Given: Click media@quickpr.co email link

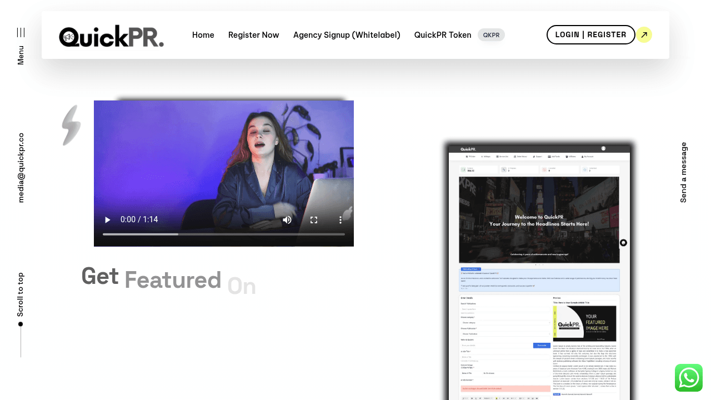Looking at the screenshot, I should point(21,167).
